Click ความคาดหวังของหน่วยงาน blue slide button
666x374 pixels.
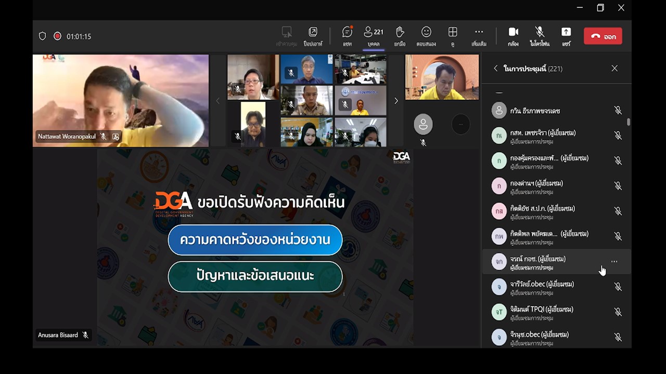pos(255,240)
